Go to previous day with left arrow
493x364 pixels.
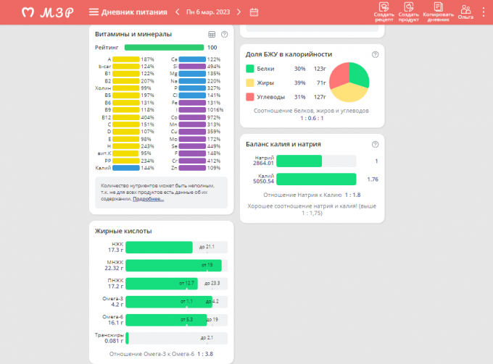click(x=177, y=12)
